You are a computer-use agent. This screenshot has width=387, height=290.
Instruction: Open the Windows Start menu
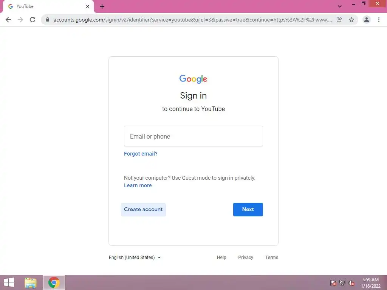coord(9,282)
